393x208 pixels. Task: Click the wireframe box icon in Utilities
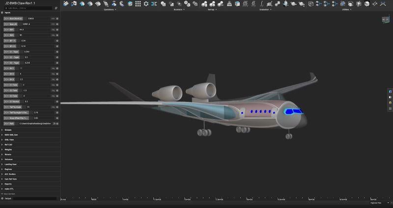[310, 4]
